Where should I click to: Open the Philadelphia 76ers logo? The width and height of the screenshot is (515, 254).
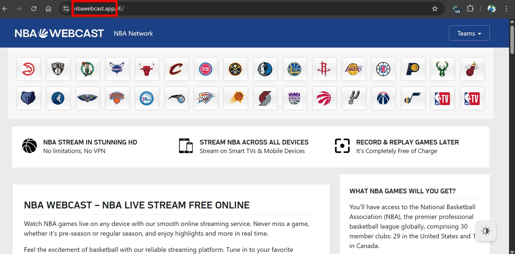[147, 98]
